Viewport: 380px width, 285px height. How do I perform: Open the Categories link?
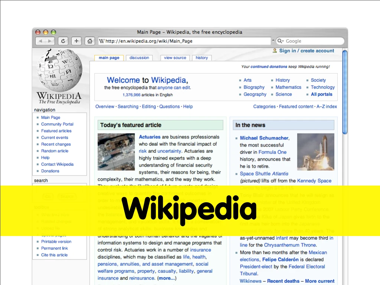[264, 107]
